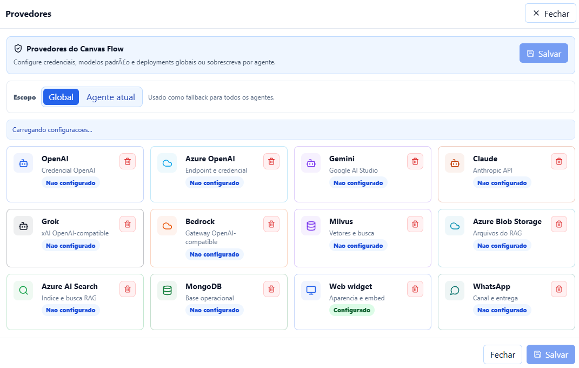Viewport: 579px width, 368px height.
Task: Open the Grok provider title
Action: pyautogui.click(x=50, y=222)
